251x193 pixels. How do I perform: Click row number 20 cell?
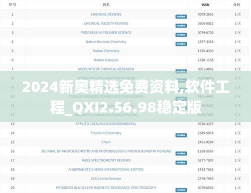[13, 187]
